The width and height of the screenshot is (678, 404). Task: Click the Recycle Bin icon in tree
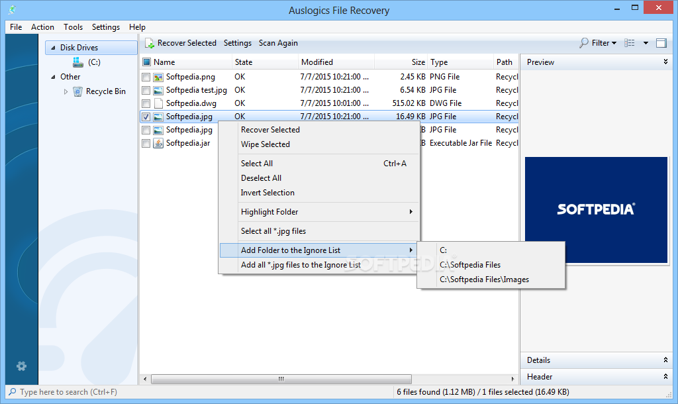click(78, 91)
